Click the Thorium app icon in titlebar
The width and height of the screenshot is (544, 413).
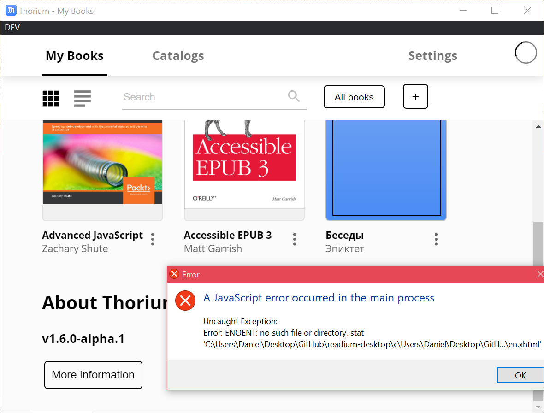(10, 10)
